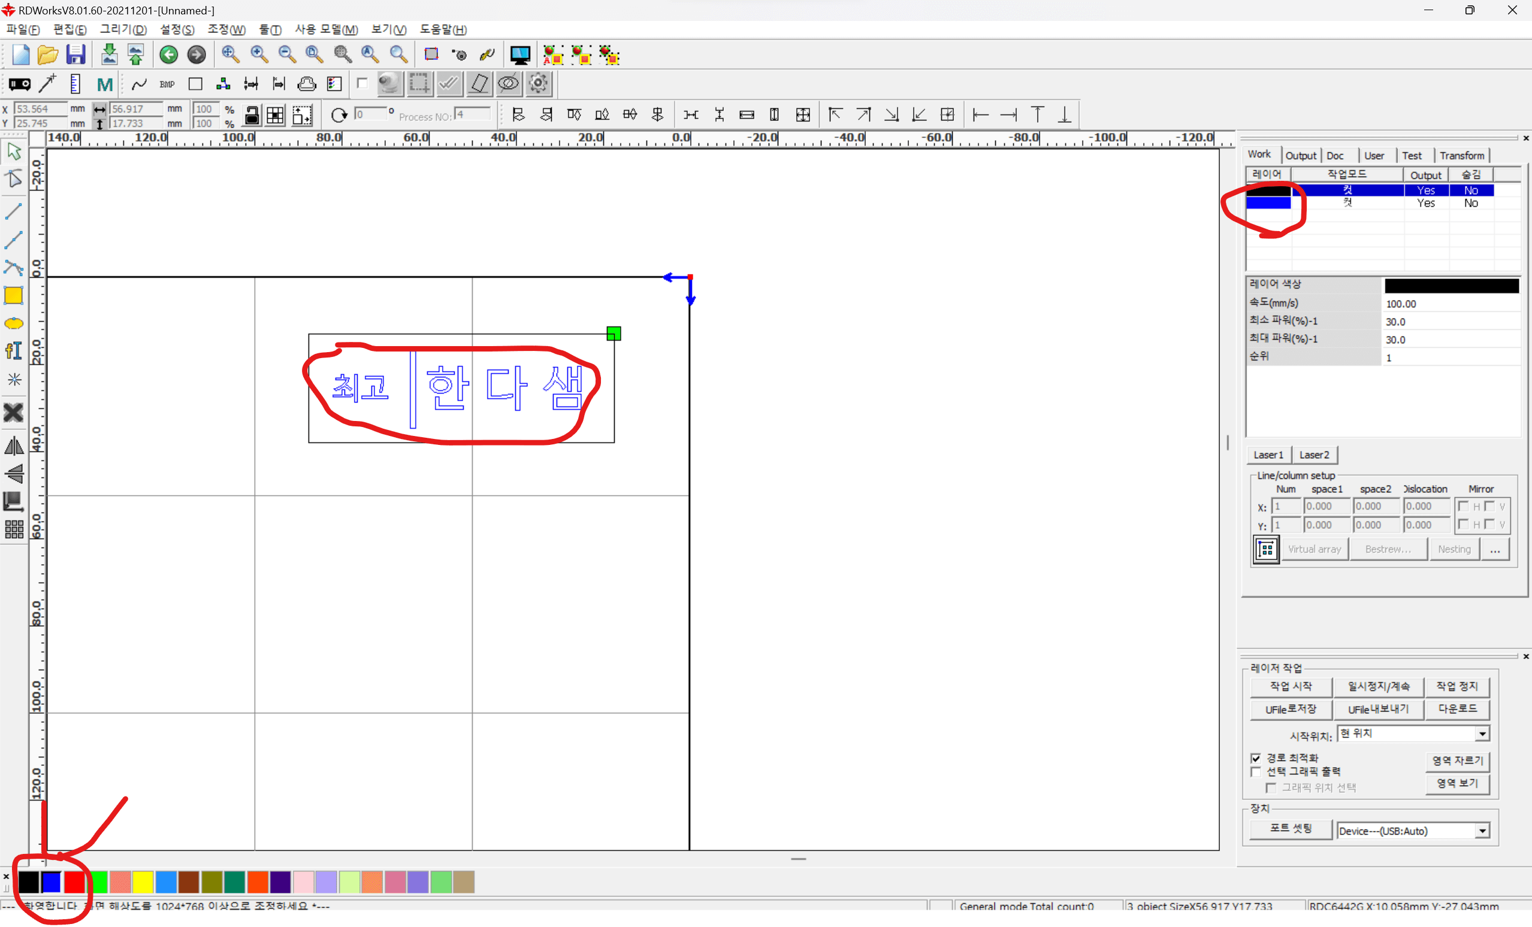
Task: Enable the 선택 그래픽 출력 checkbox
Action: tap(1256, 772)
